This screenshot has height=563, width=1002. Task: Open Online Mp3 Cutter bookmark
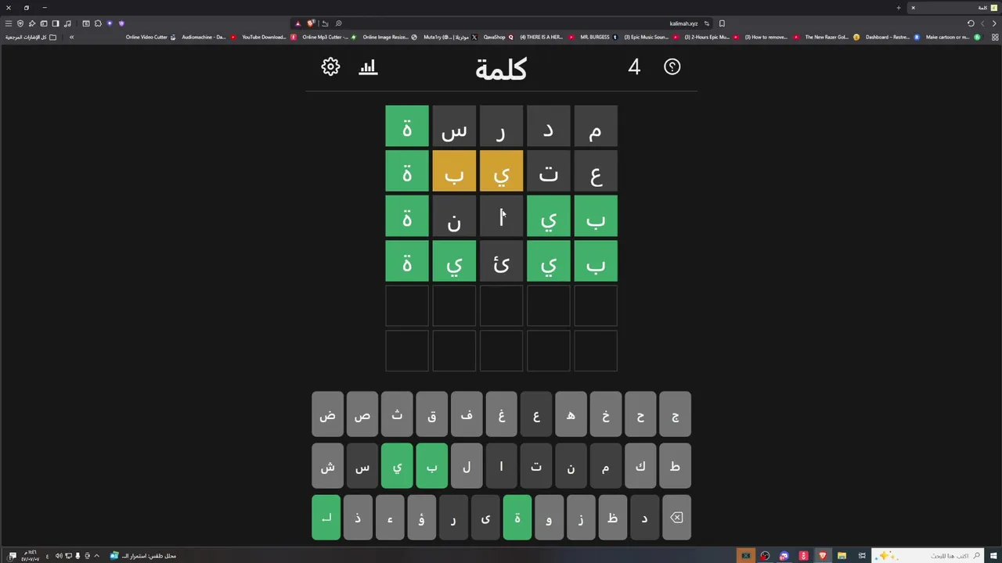pos(329,37)
